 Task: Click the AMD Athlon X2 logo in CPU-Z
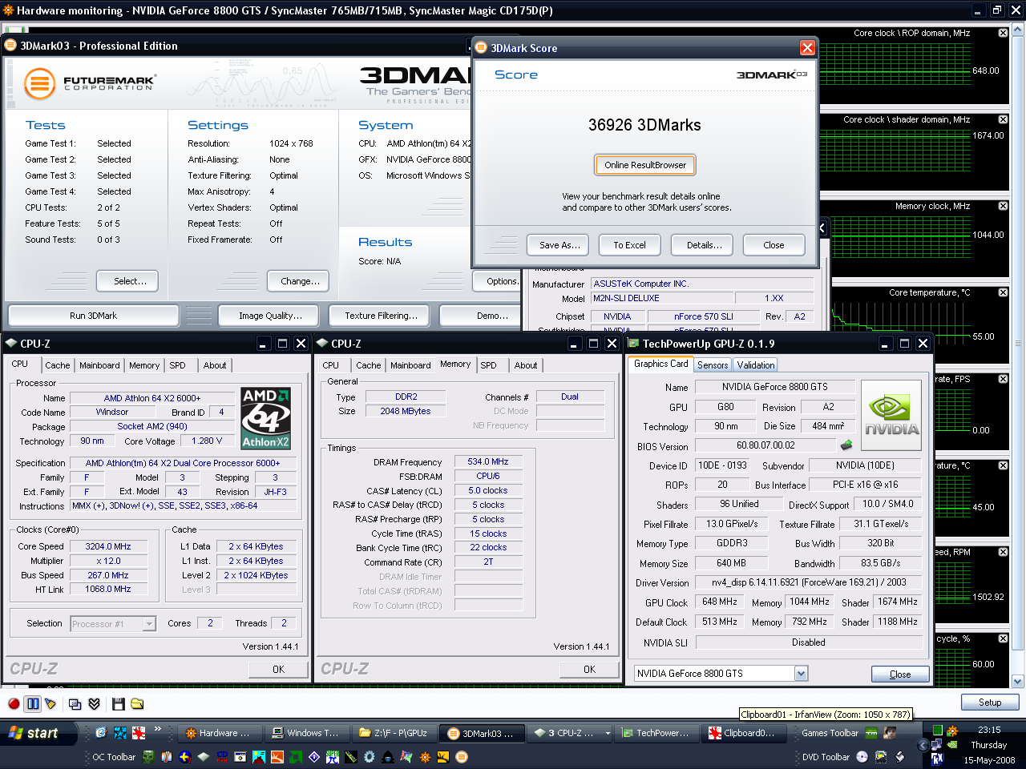[265, 418]
